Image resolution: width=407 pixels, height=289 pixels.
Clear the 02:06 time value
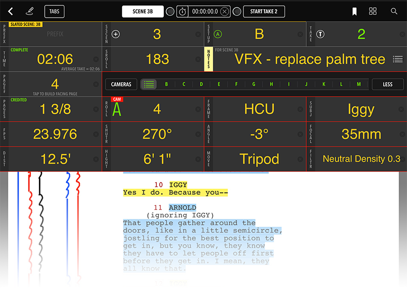[x=96, y=59]
